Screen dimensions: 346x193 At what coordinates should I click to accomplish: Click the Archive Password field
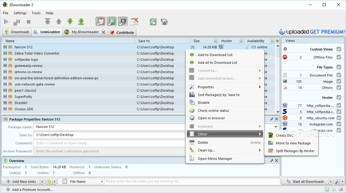pyautogui.click(x=109, y=151)
